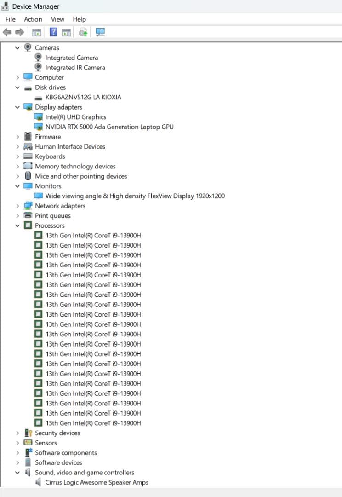
Task: Toggle the Show/Hide Console Tree icon
Action: 36,32
